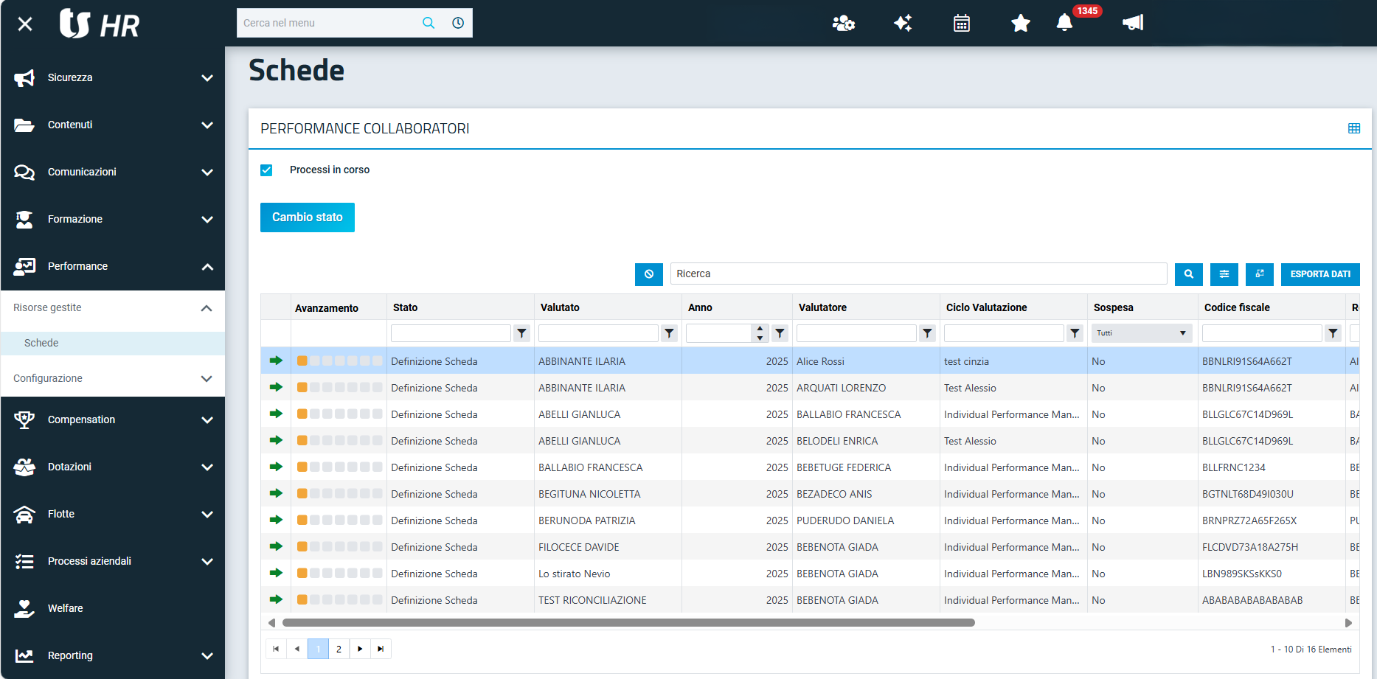Uncheck the Processi in corso checkbox

pos(267,170)
